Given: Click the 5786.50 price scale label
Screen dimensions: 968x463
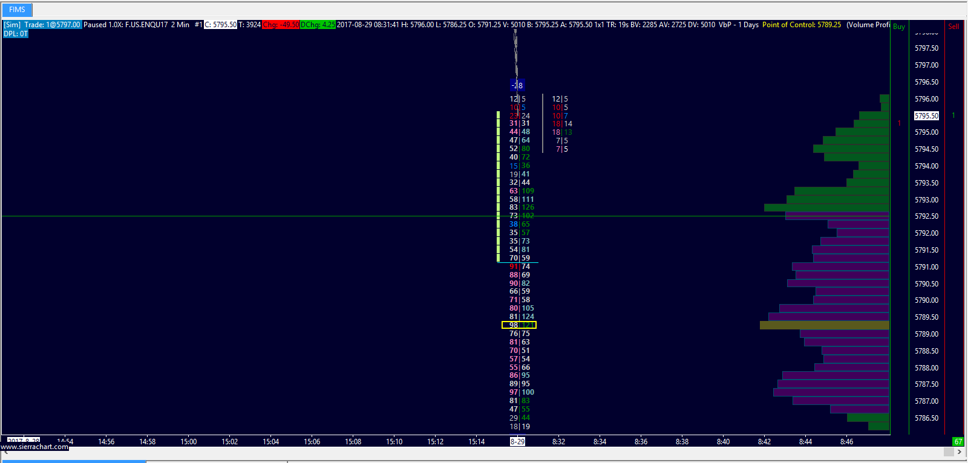Looking at the screenshot, I should point(927,418).
